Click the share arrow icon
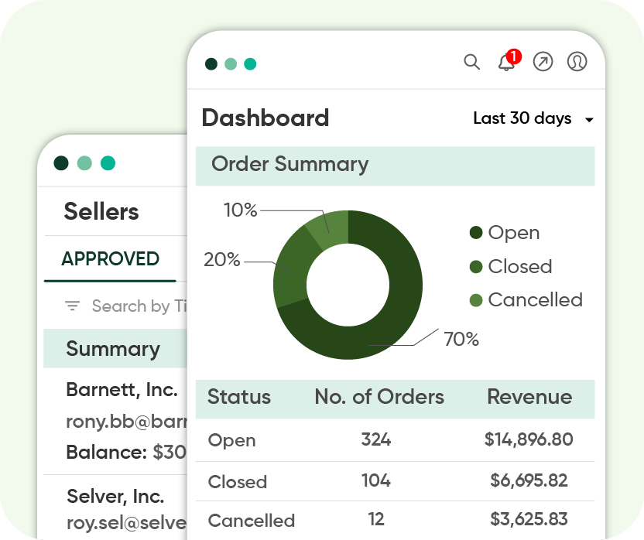Screen dimensions: 644x540 [x=543, y=62]
